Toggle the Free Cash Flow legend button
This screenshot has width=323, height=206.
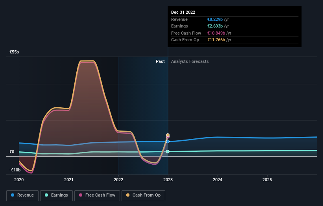pyautogui.click(x=97, y=195)
